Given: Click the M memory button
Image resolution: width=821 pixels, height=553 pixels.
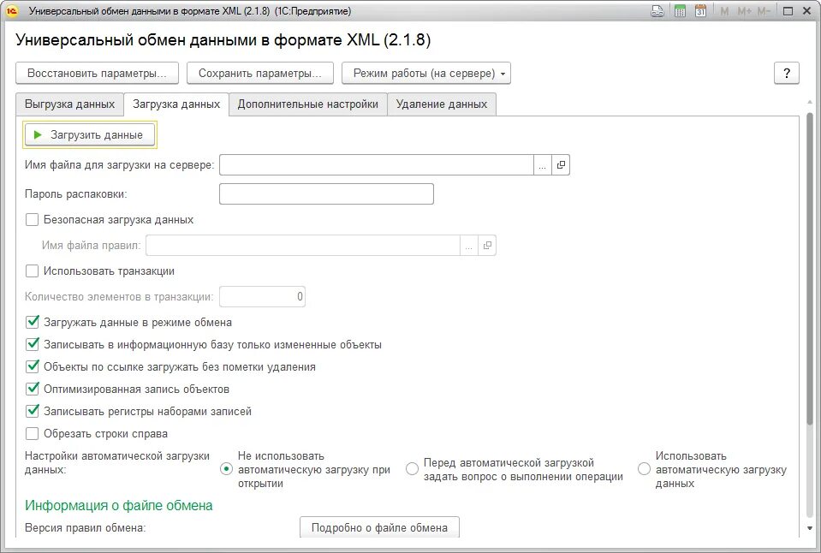Looking at the screenshot, I should click(x=724, y=11).
